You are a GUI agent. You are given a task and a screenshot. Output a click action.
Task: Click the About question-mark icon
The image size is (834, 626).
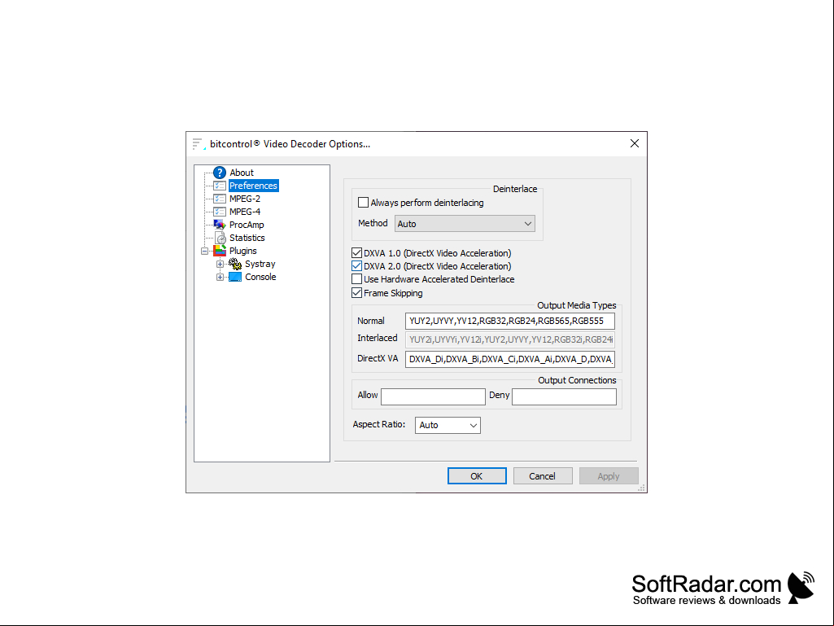click(x=220, y=173)
